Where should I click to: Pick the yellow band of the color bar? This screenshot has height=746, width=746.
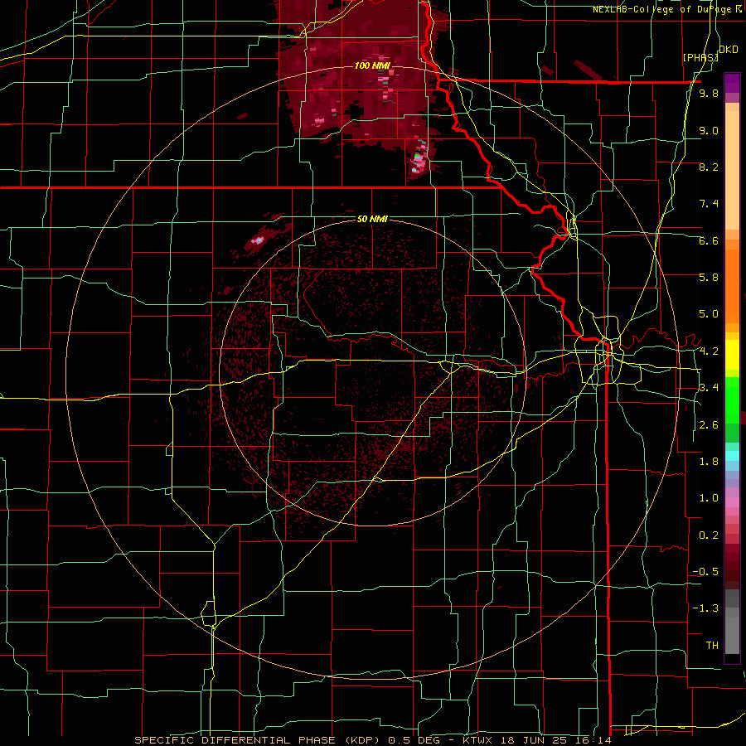coord(732,355)
